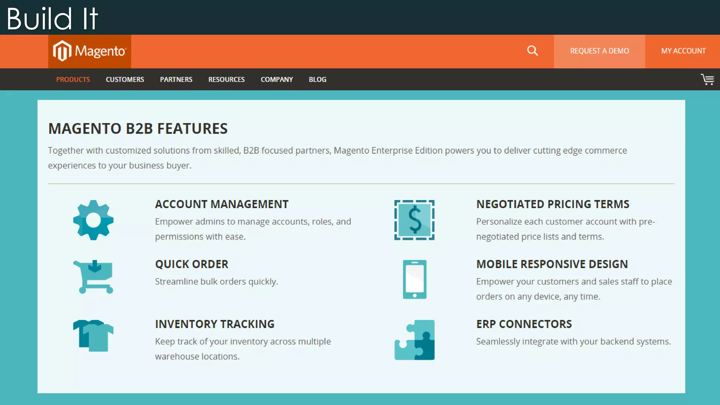
Task: Open the Products menu
Action: tap(73, 79)
